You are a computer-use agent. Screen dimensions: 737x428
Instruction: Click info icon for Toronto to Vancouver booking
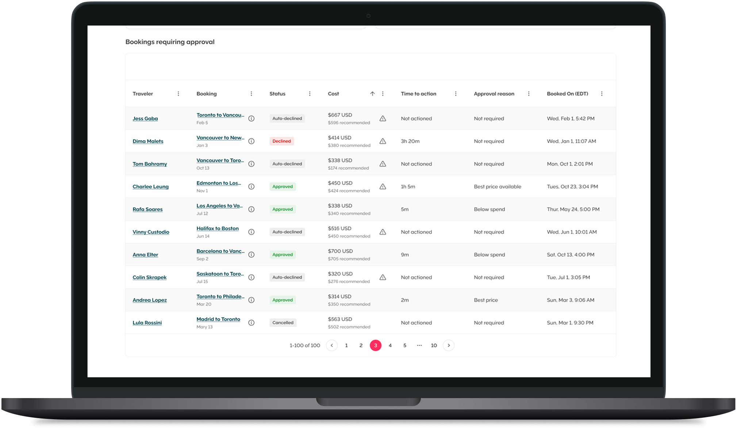click(251, 119)
